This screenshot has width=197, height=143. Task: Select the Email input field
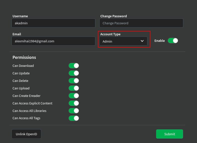coord(53,41)
